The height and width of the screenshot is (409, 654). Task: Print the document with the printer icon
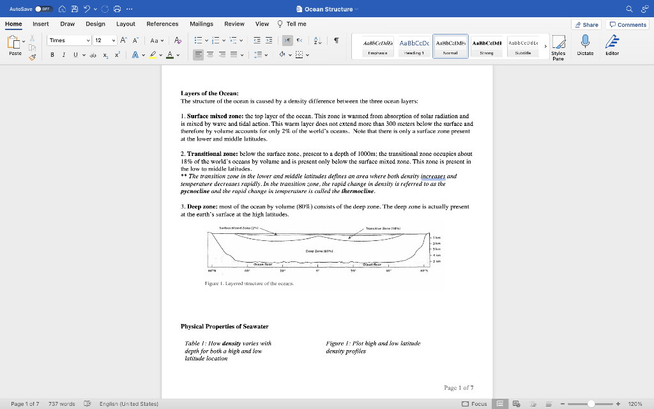(118, 9)
